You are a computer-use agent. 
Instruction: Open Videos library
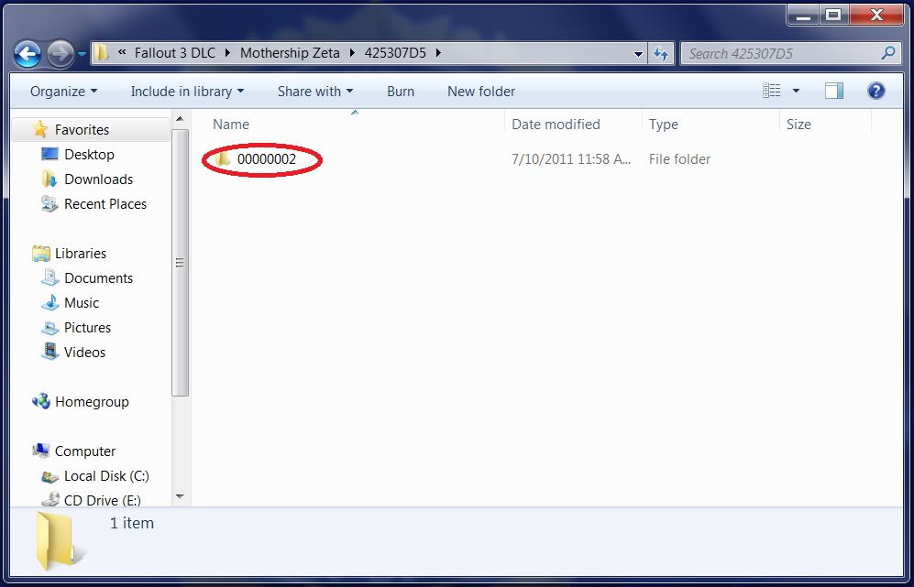(84, 353)
